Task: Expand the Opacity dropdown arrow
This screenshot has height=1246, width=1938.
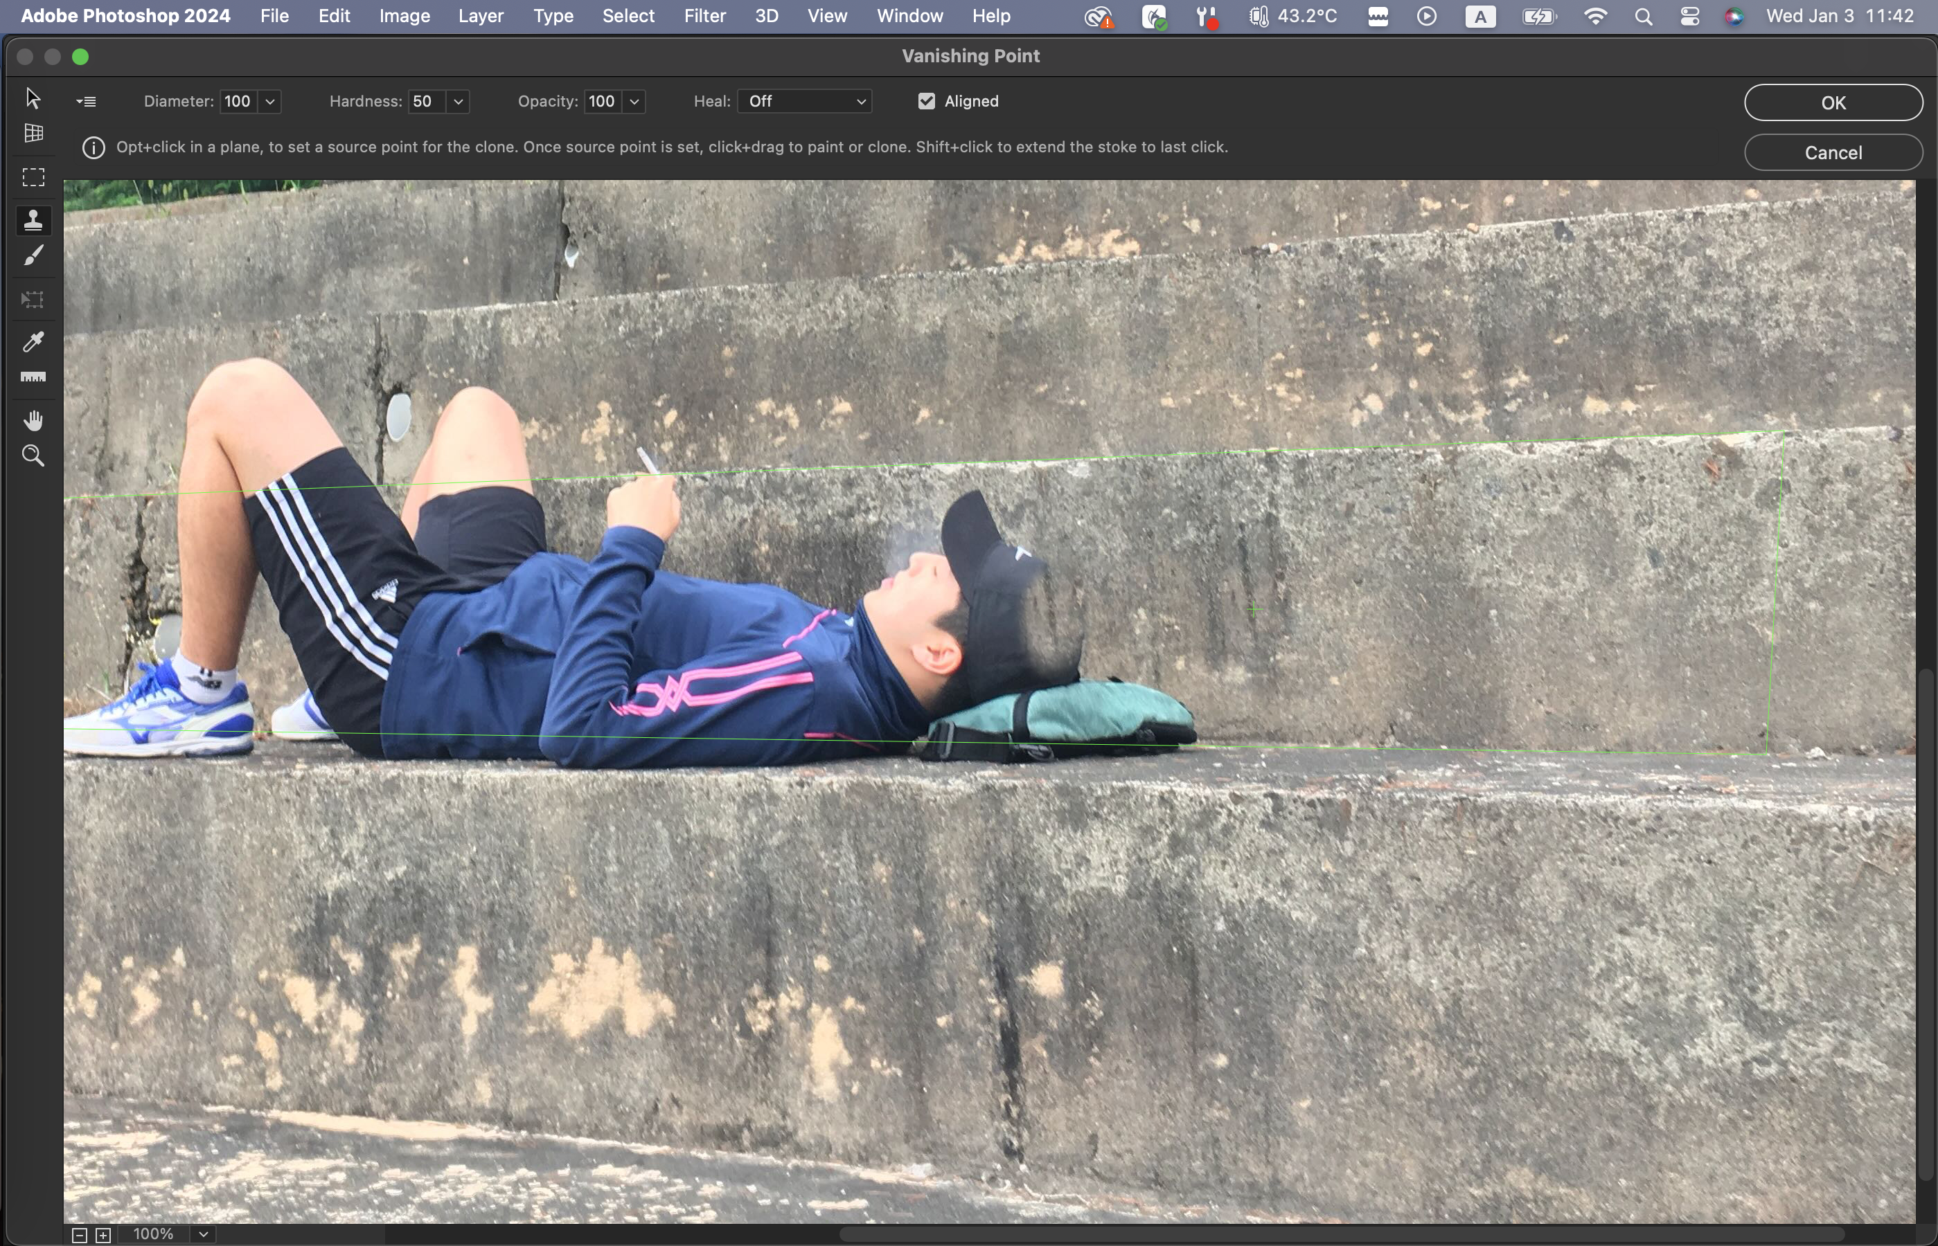Action: 634,102
